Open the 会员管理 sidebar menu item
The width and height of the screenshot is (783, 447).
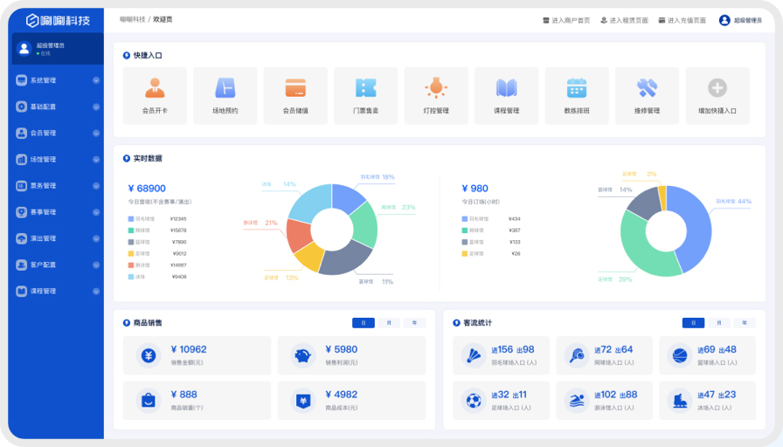43,134
